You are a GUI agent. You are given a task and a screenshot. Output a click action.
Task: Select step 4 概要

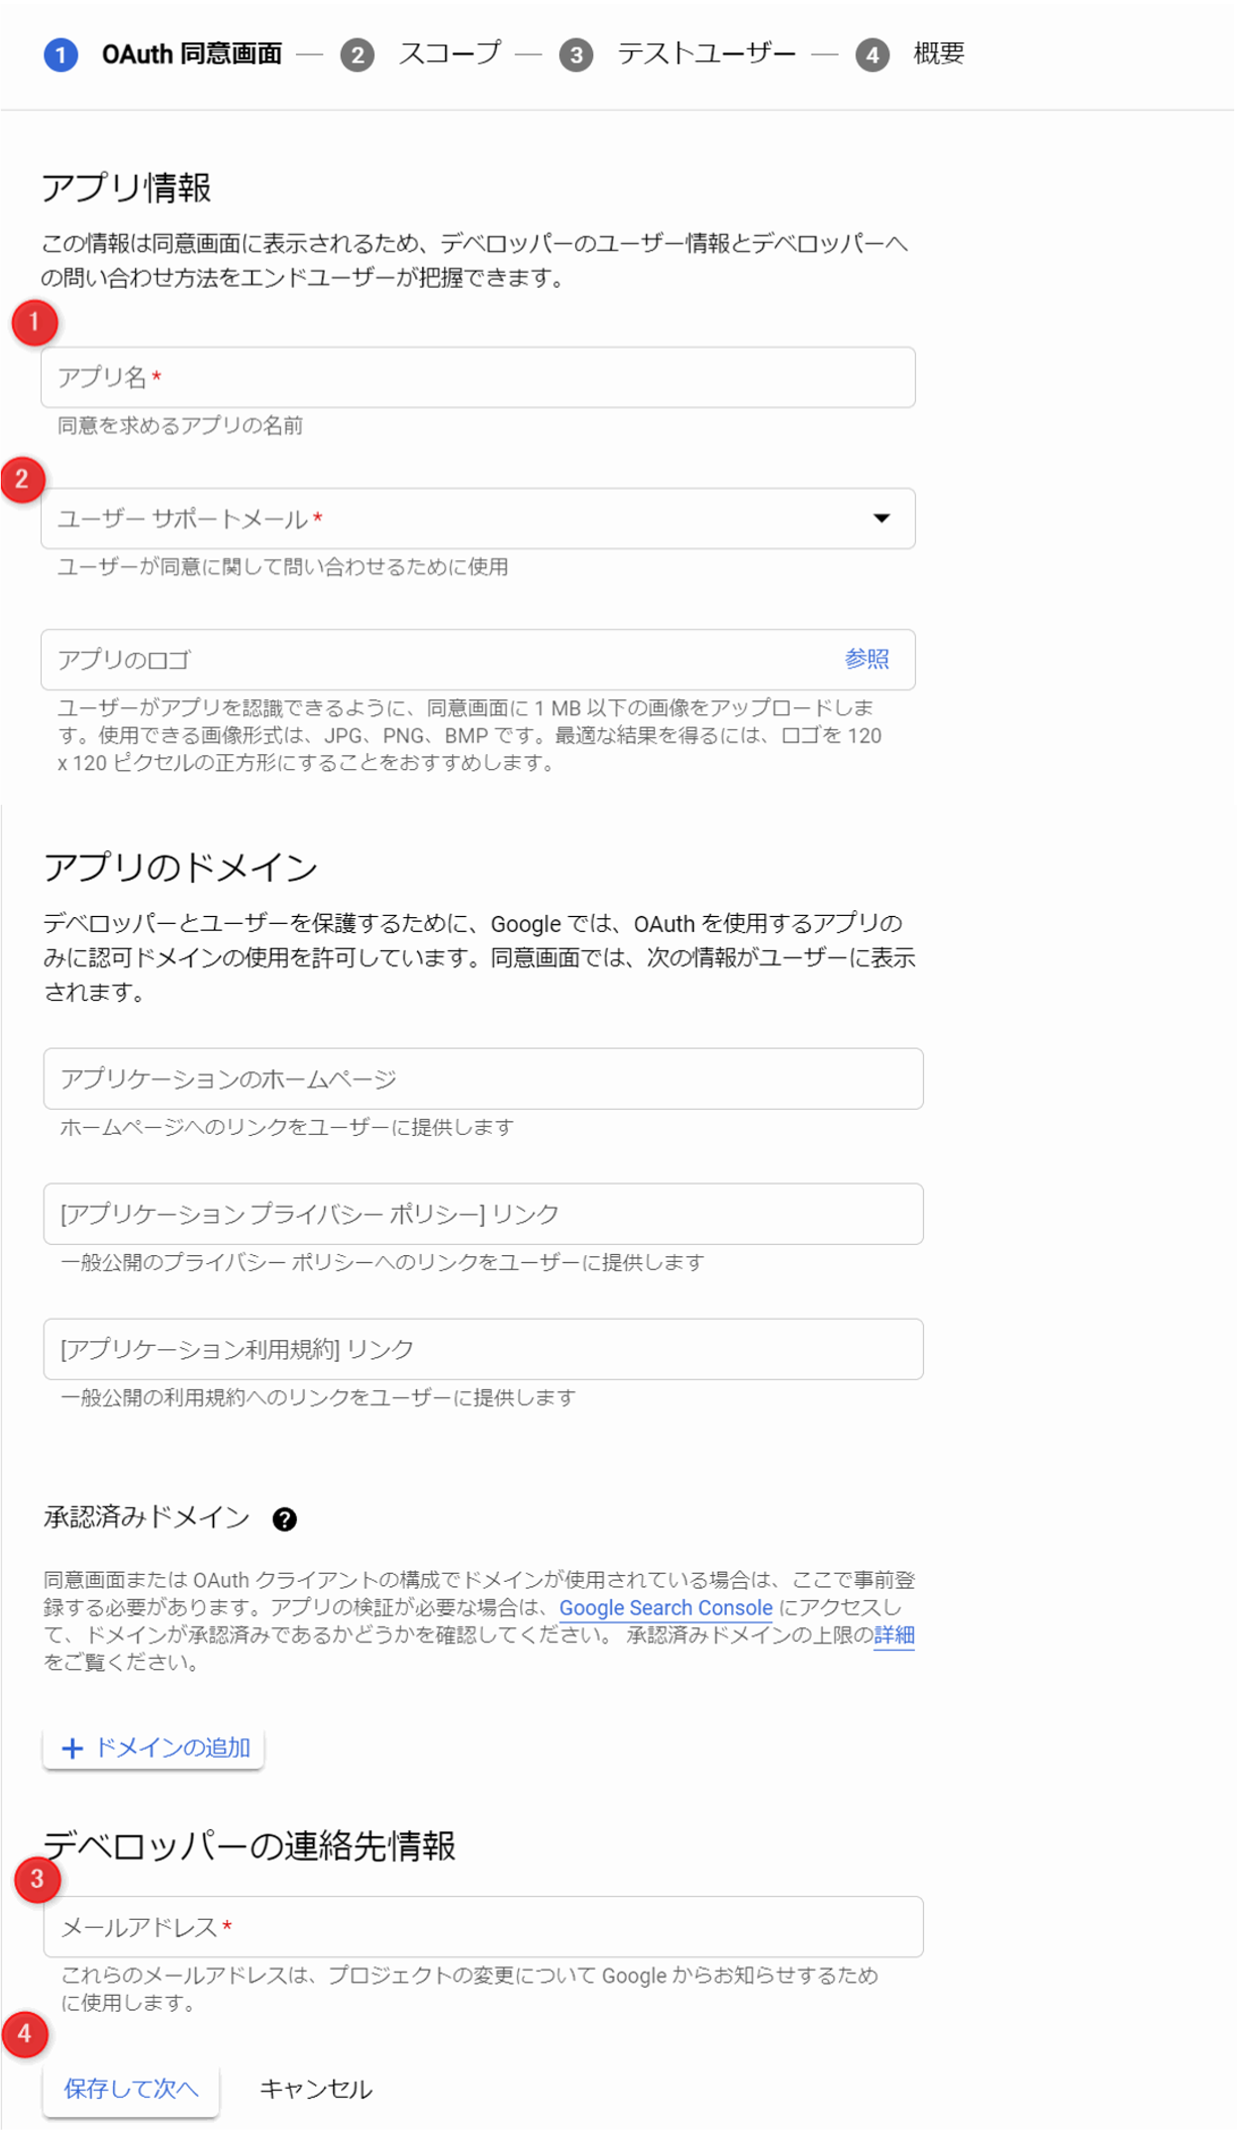tap(910, 54)
